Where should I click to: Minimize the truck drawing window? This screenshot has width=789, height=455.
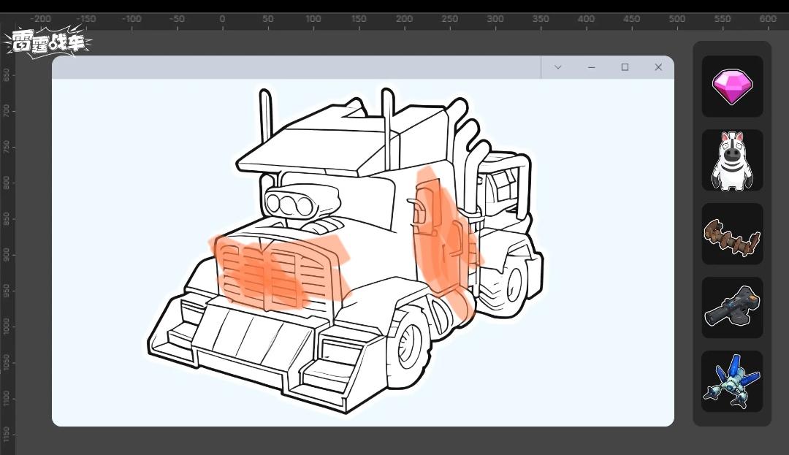[592, 67]
